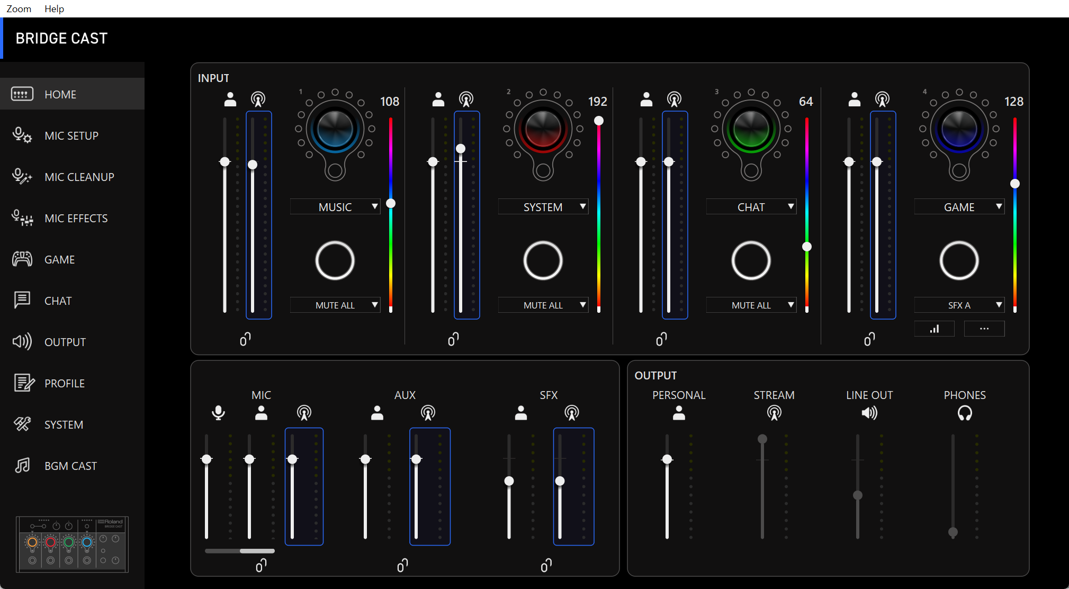Click the OUTPUT speaker icon in sidebar
Viewport: 1069px width, 589px height.
(x=22, y=342)
